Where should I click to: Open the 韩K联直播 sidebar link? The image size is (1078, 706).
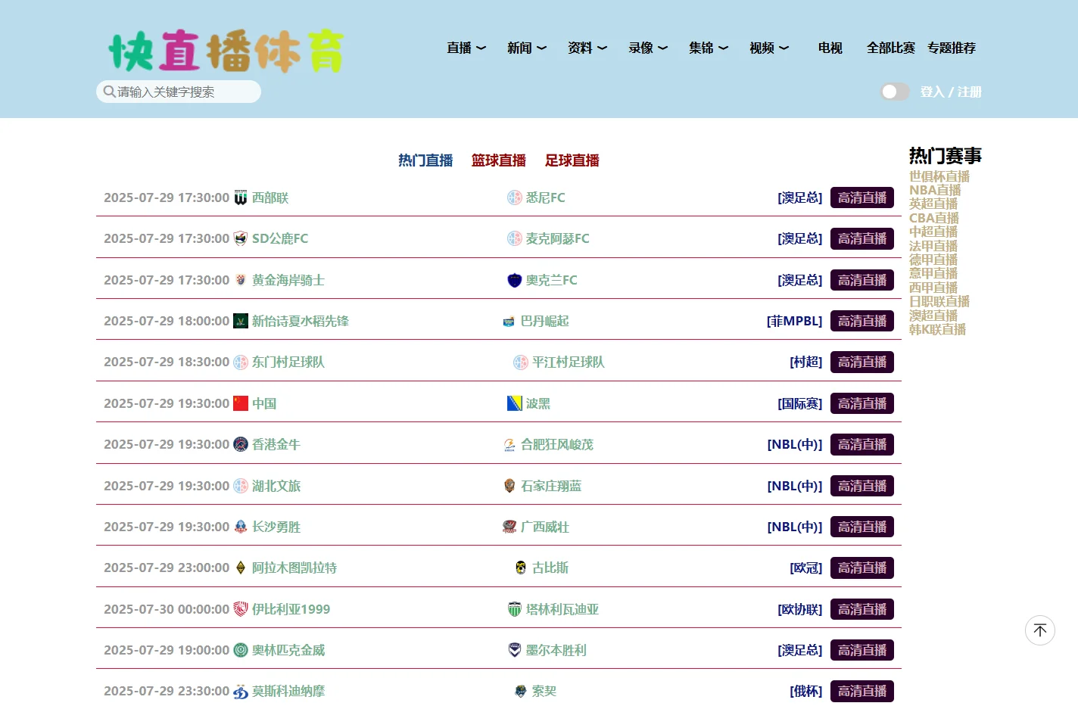tap(937, 329)
